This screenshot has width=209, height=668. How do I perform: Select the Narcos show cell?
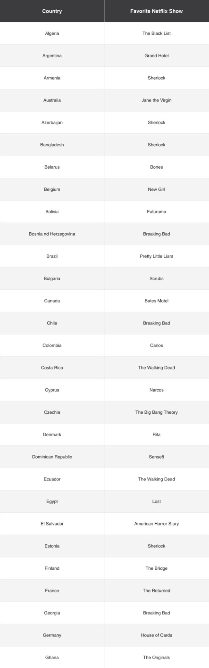coord(157,390)
